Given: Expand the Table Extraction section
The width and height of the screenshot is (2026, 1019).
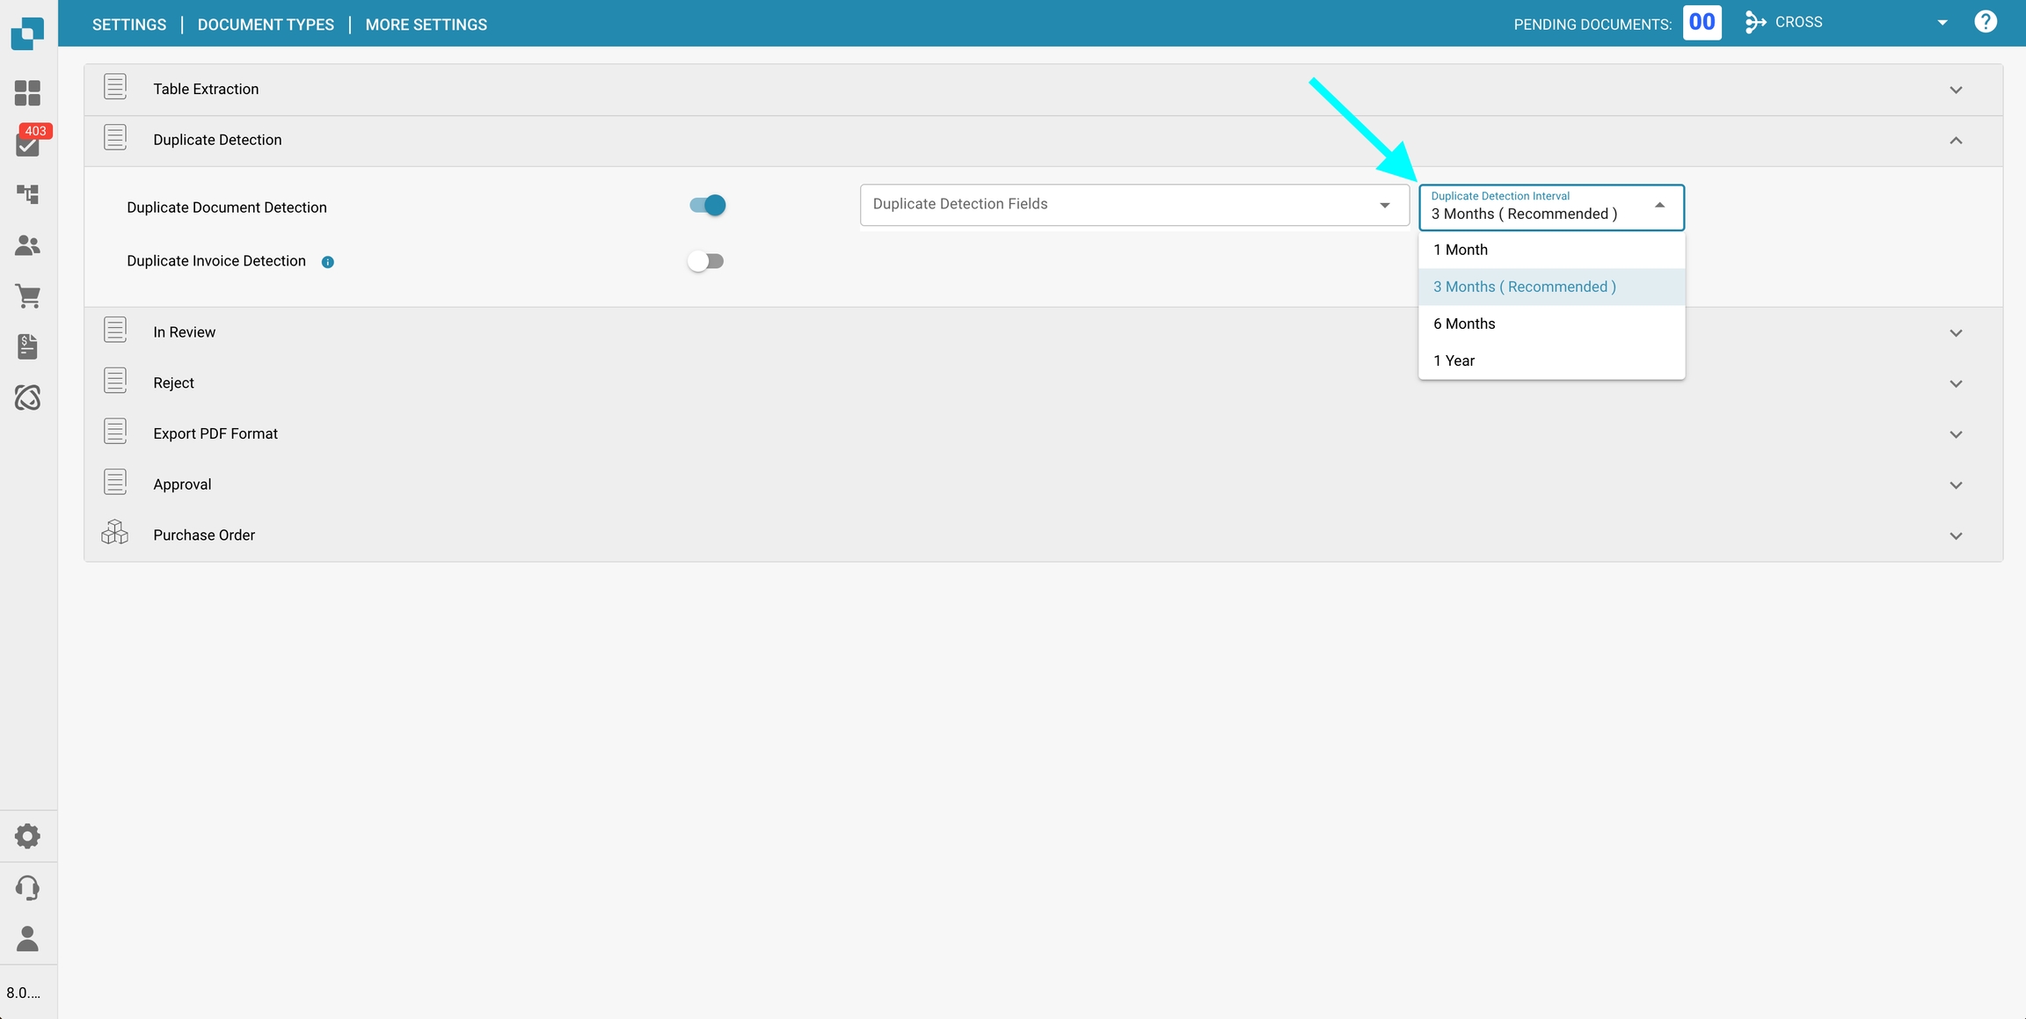Looking at the screenshot, I should coord(1956,90).
